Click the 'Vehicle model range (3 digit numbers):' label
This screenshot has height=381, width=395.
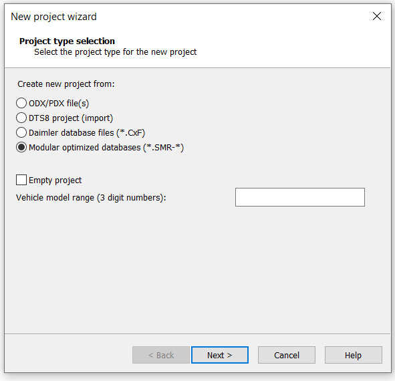tap(91, 198)
